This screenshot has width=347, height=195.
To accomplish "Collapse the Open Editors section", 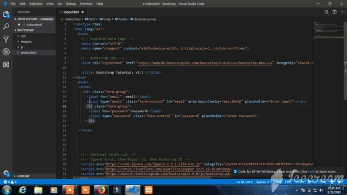I will click(34, 19).
